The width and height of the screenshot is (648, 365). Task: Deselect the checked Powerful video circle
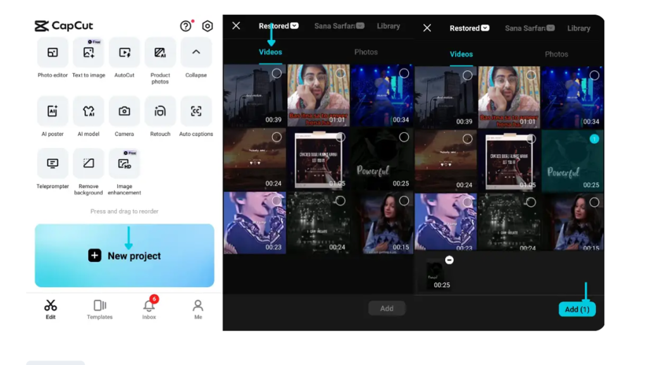tap(594, 139)
